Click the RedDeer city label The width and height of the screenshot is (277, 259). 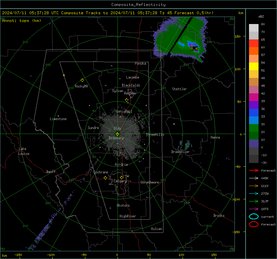[x=130, y=93]
